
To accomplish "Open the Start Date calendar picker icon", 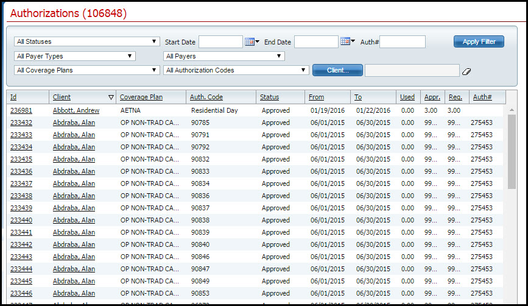I will click(x=250, y=41).
